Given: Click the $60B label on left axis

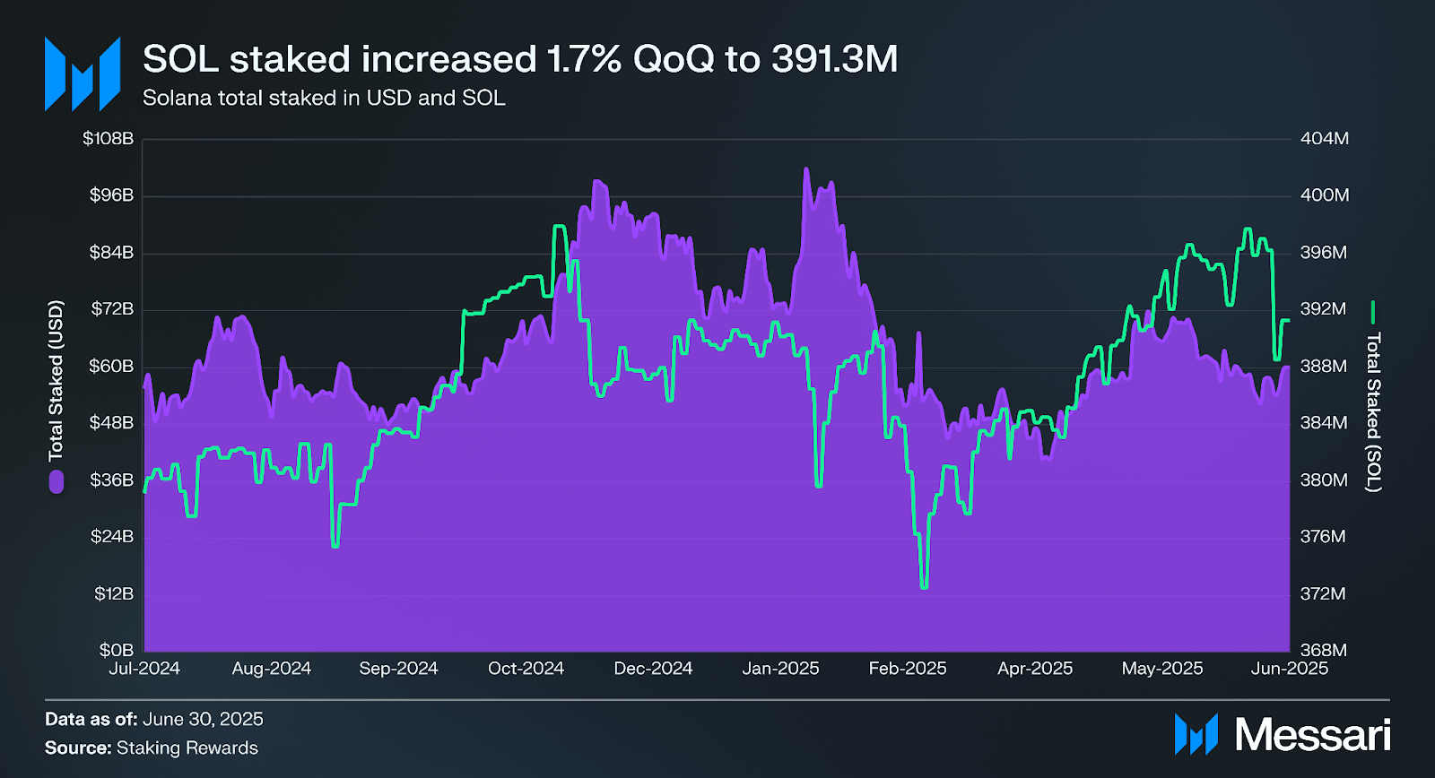Looking at the screenshot, I should click(111, 367).
